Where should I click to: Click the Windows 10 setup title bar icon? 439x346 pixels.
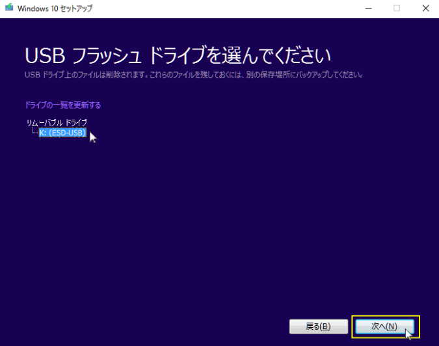[9, 8]
